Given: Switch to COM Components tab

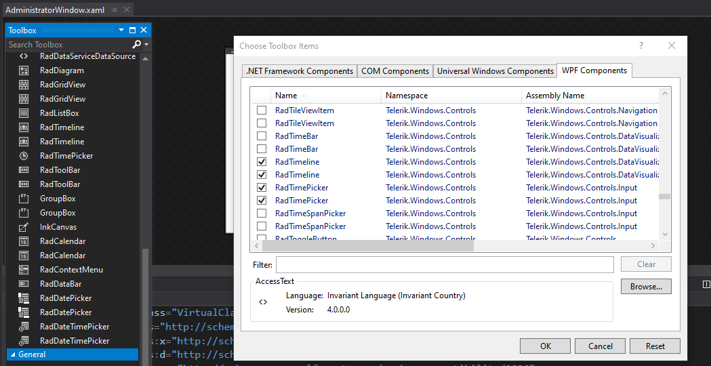Looking at the screenshot, I should 395,71.
